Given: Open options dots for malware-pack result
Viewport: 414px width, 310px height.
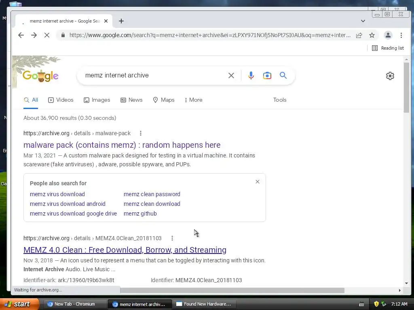Looking at the screenshot, I should pos(140,133).
